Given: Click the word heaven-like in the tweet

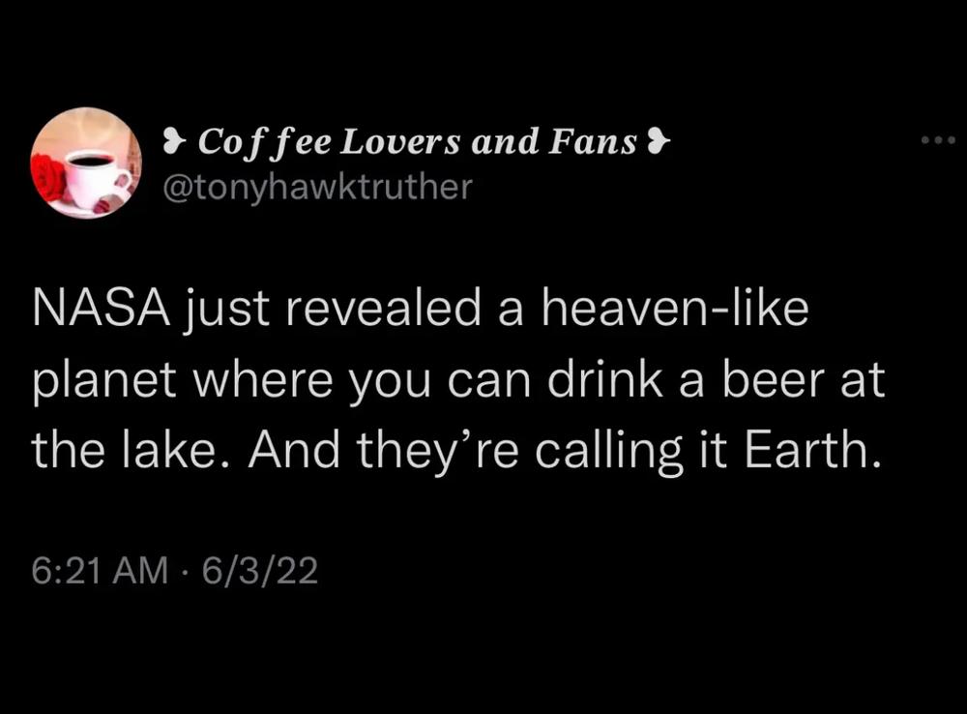Looking at the screenshot, I should tap(675, 308).
